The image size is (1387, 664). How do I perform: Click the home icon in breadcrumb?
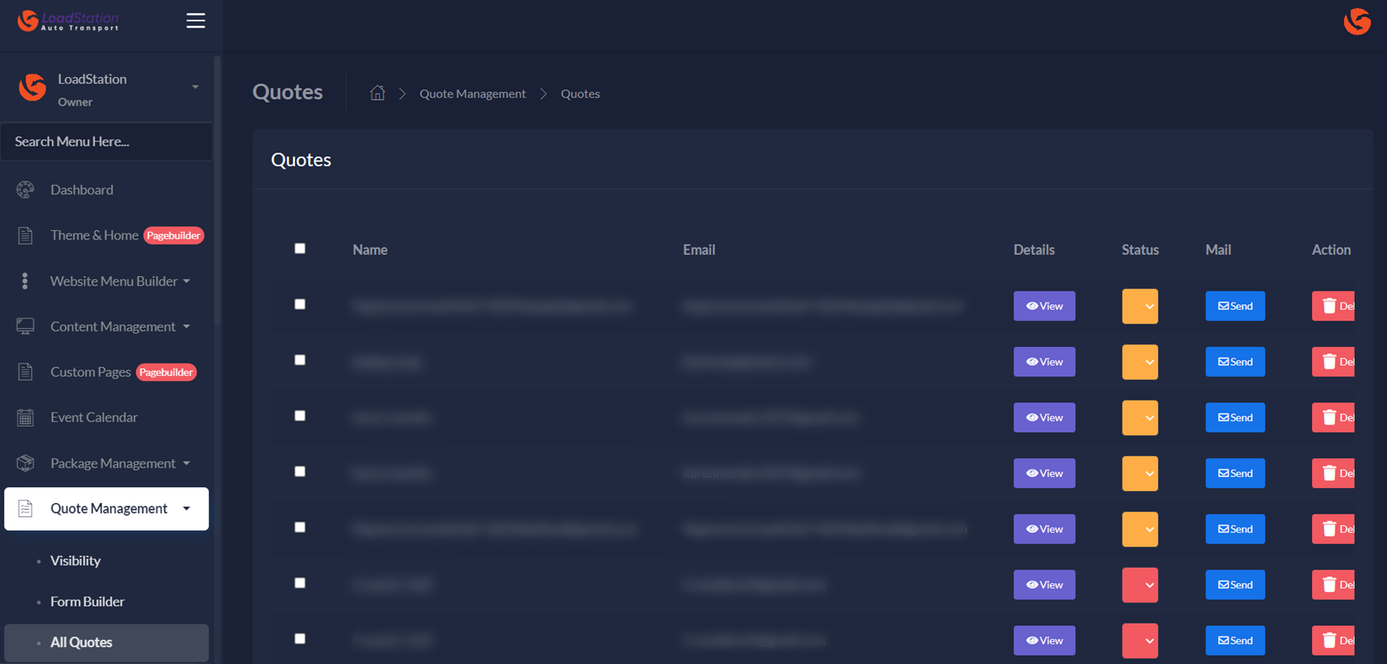377,93
